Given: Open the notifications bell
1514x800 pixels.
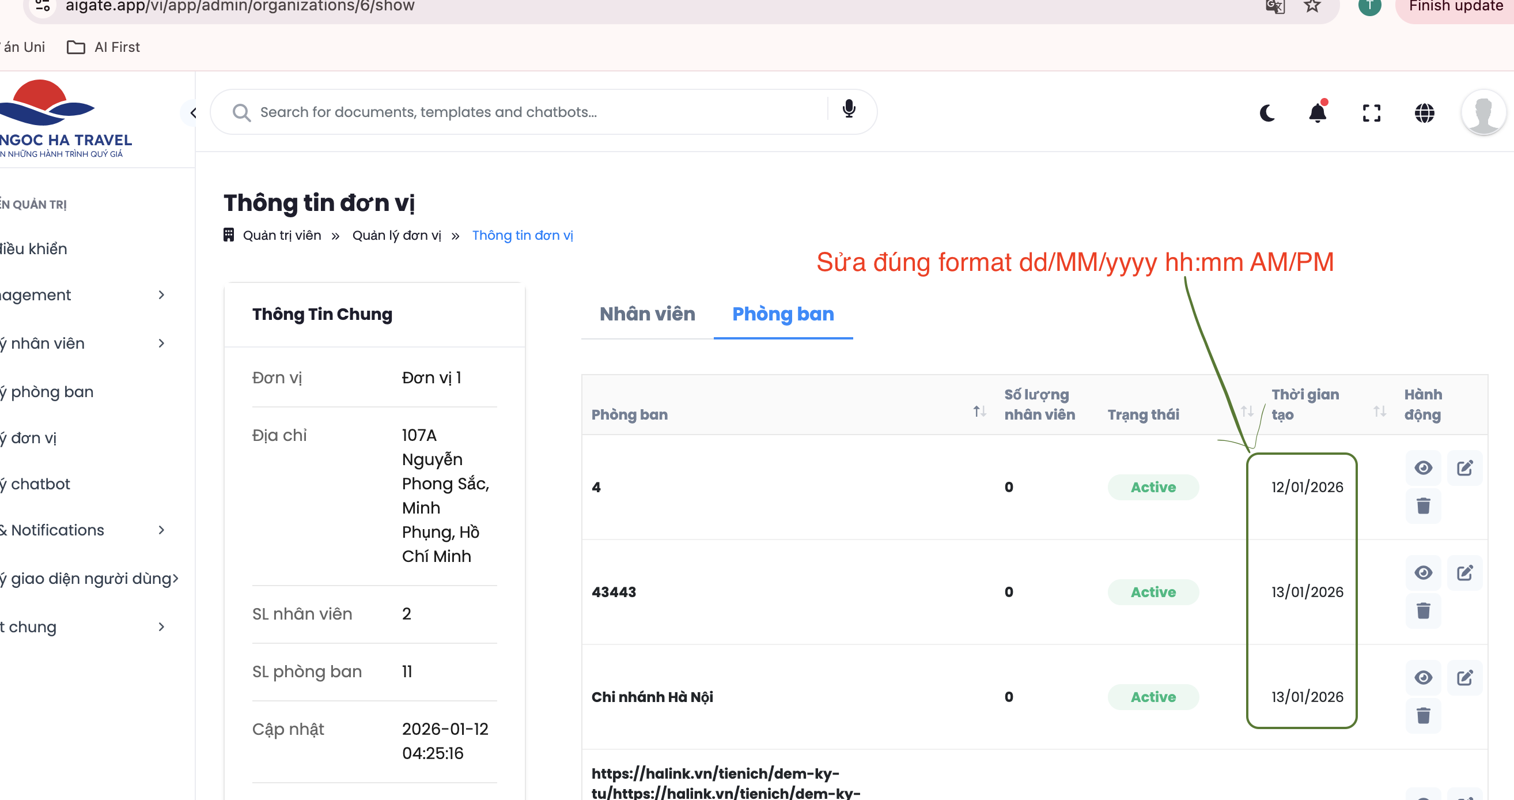Looking at the screenshot, I should 1317,112.
